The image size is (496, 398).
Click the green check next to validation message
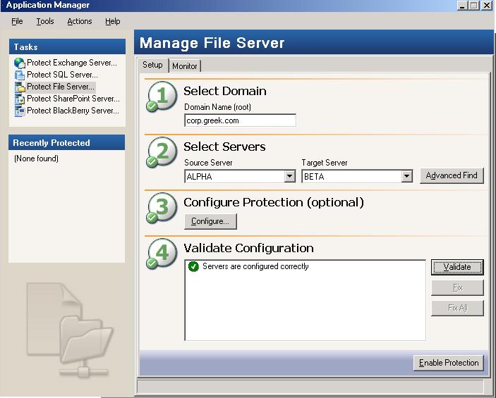click(x=193, y=266)
